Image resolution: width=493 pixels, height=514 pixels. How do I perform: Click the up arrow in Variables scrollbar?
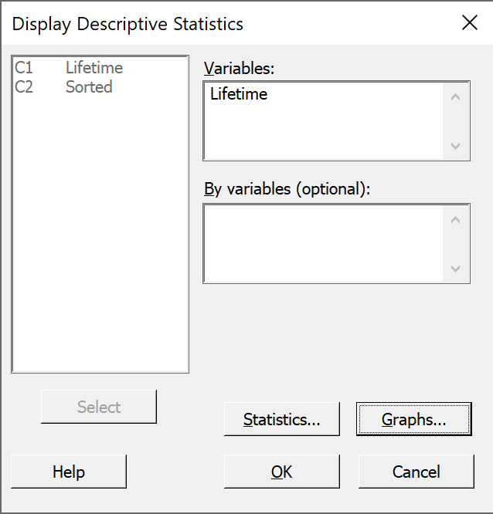[x=456, y=97]
